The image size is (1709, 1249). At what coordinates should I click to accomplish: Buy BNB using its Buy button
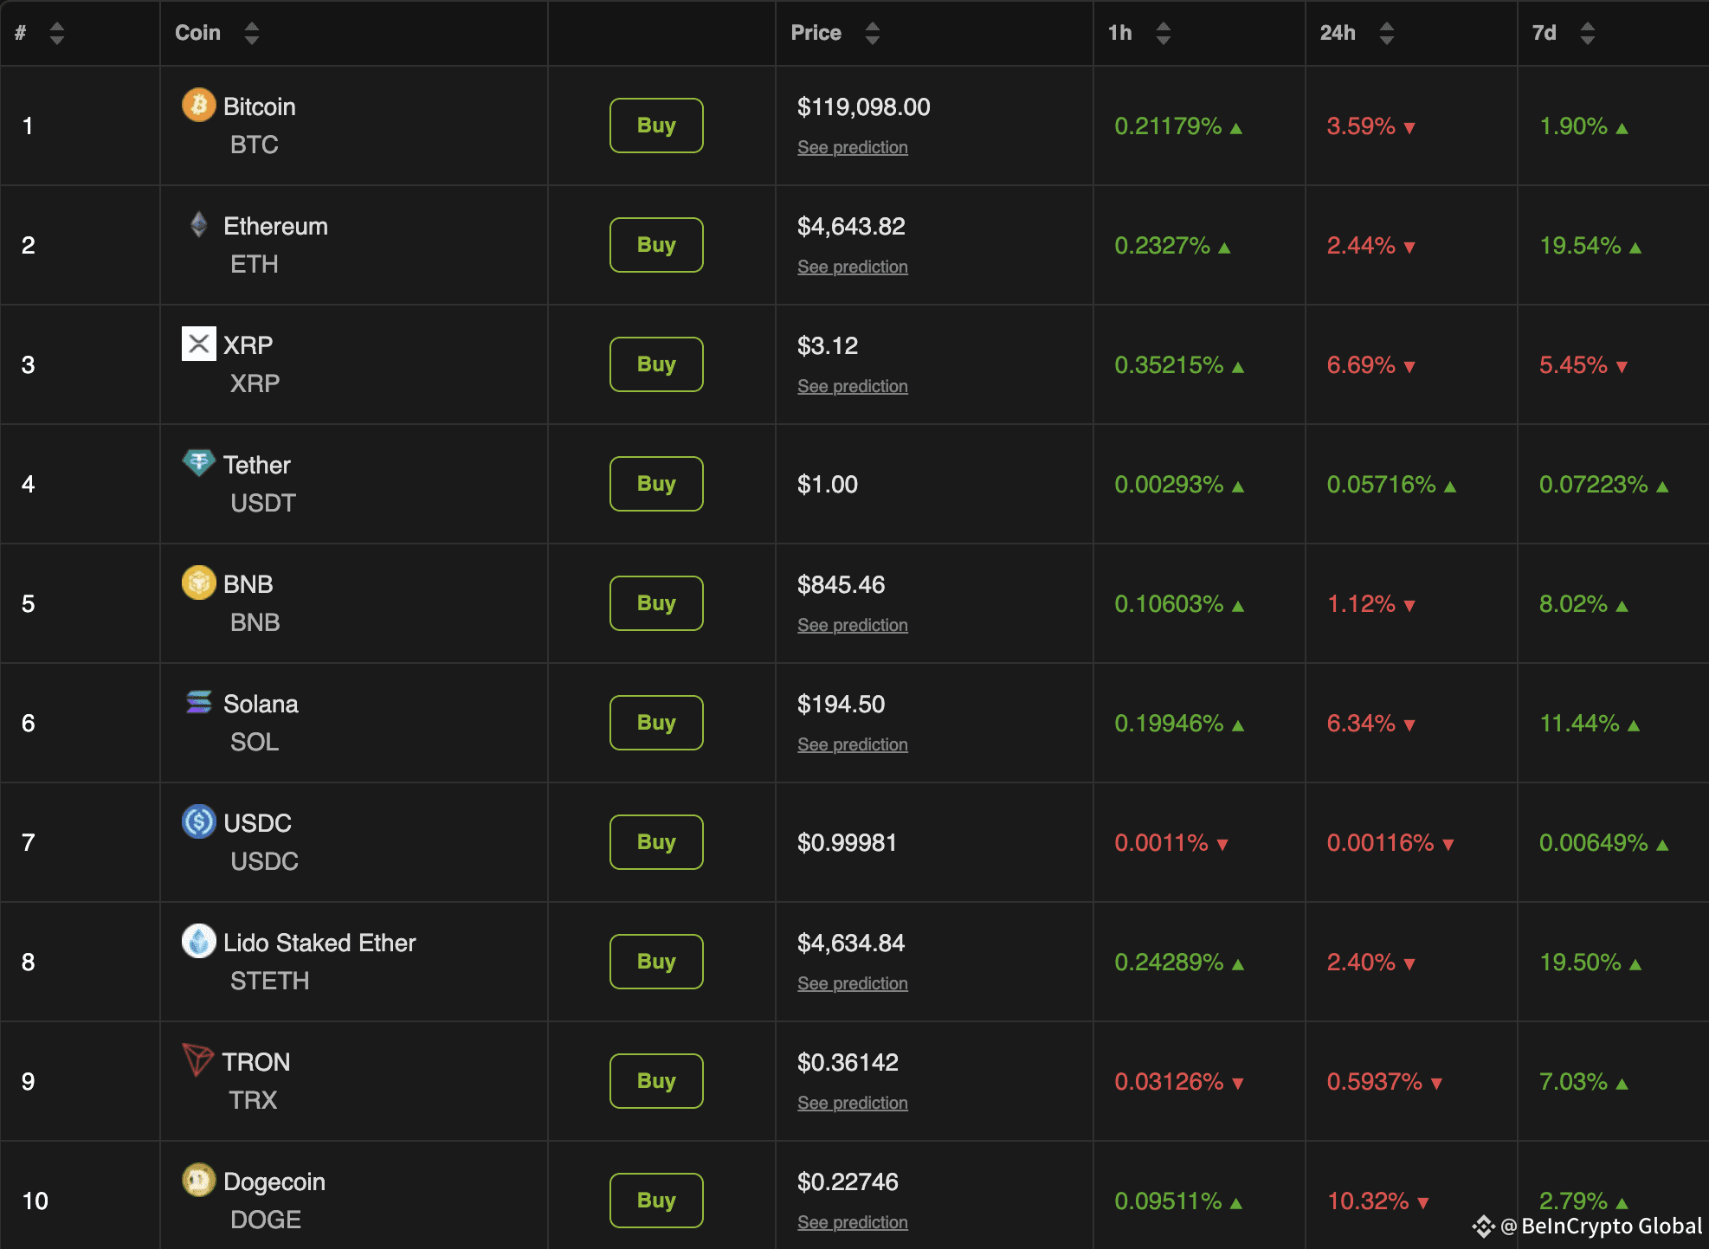point(656,603)
